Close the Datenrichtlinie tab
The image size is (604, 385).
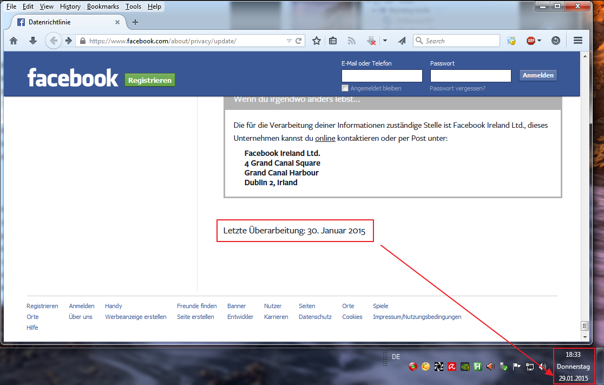[117, 22]
